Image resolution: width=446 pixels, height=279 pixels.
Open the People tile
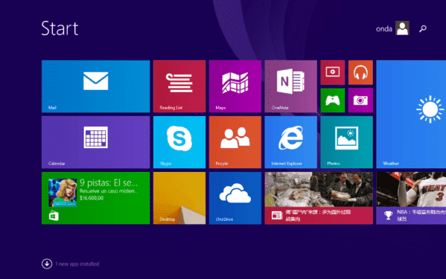coord(235,142)
